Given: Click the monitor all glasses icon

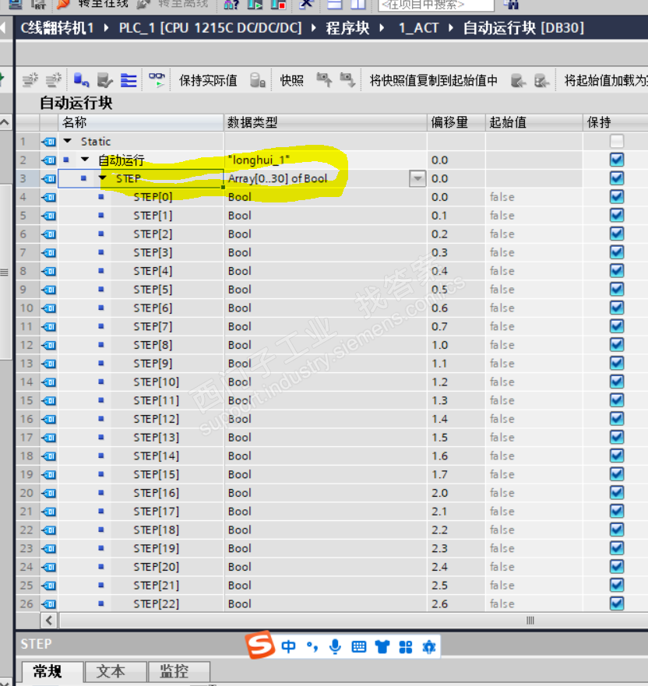Looking at the screenshot, I should pos(157,80).
